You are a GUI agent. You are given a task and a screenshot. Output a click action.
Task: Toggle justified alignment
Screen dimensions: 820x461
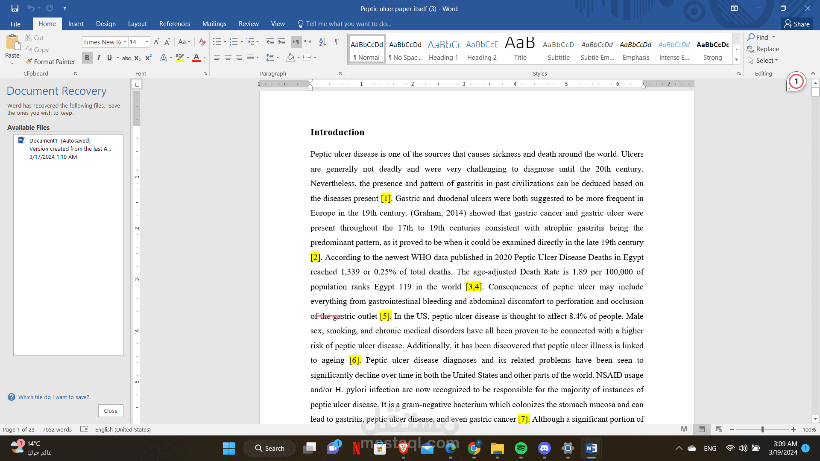click(250, 58)
